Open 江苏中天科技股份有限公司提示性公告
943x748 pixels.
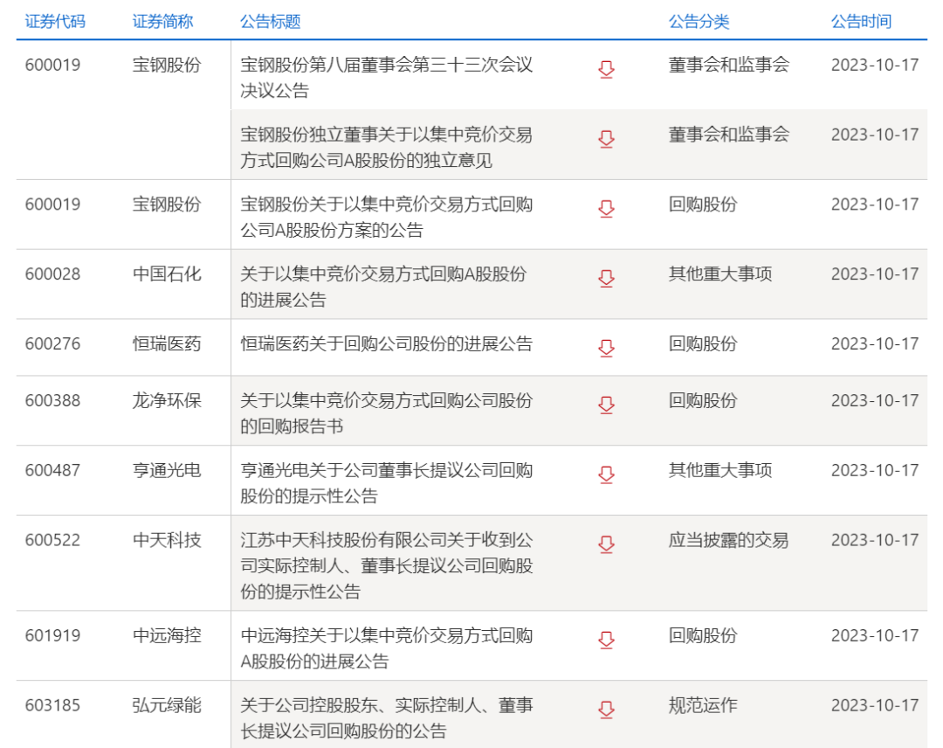tap(387, 565)
